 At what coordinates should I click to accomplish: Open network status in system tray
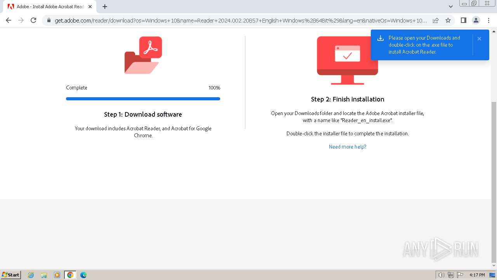451,275
